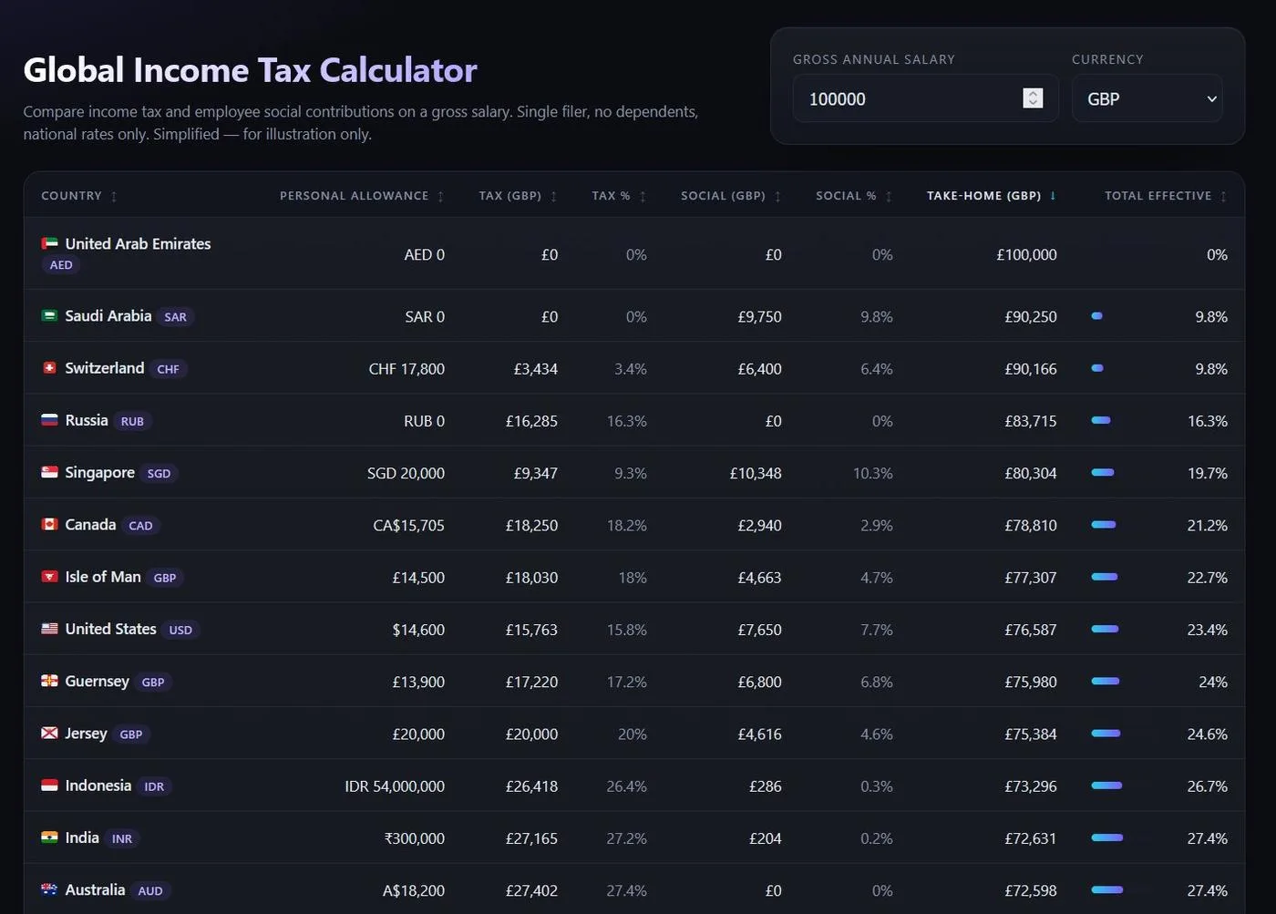Click the SAR currency badge
Screen dimensions: 1276x914
[x=175, y=317]
